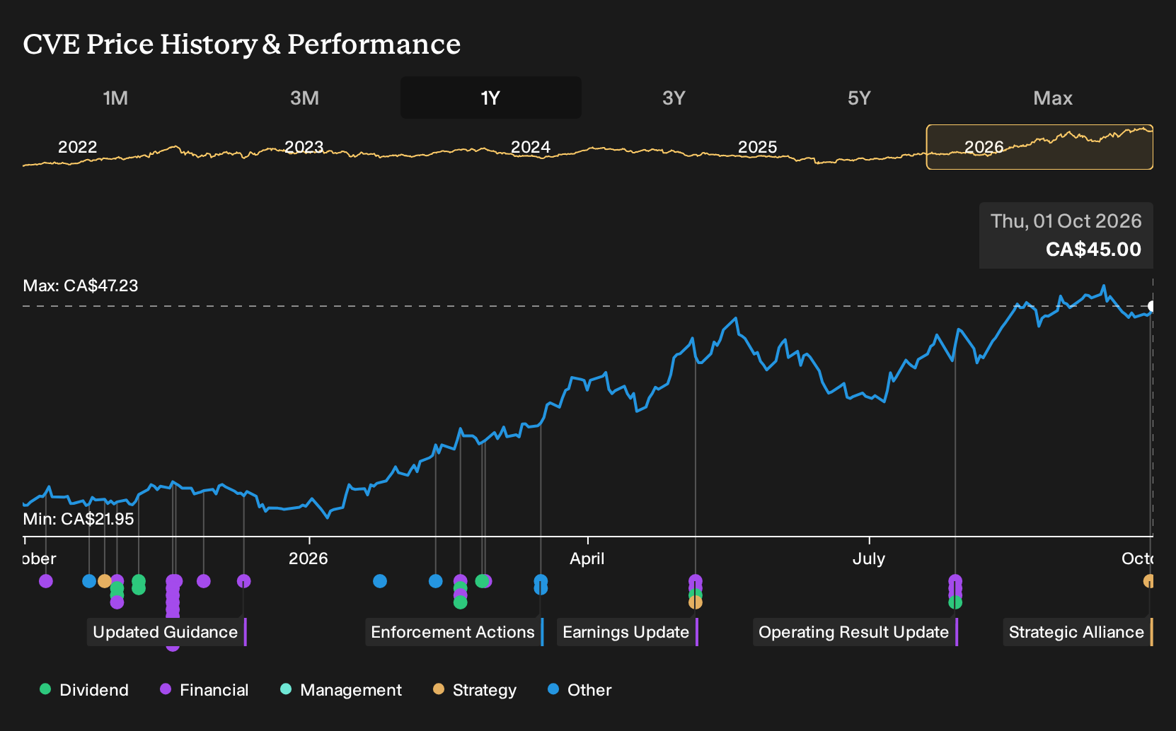Toggle the Management legend filter
The image size is (1176, 731).
pos(341,690)
